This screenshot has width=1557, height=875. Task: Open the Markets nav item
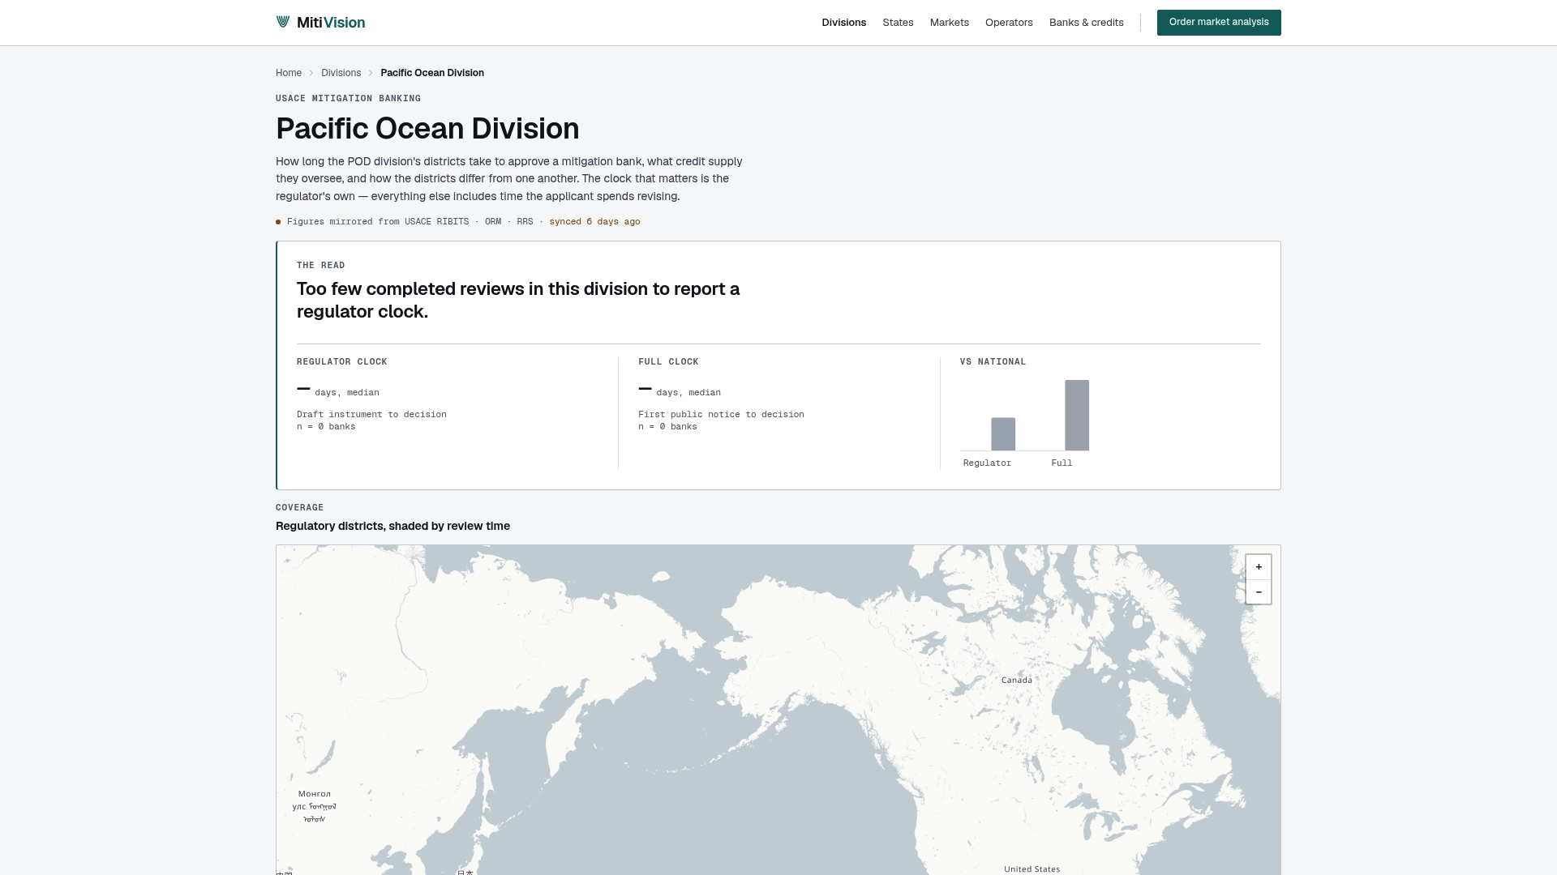949,23
